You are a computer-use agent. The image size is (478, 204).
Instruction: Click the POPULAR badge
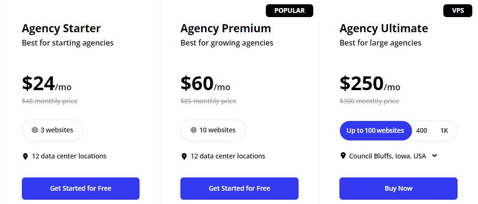click(x=290, y=10)
